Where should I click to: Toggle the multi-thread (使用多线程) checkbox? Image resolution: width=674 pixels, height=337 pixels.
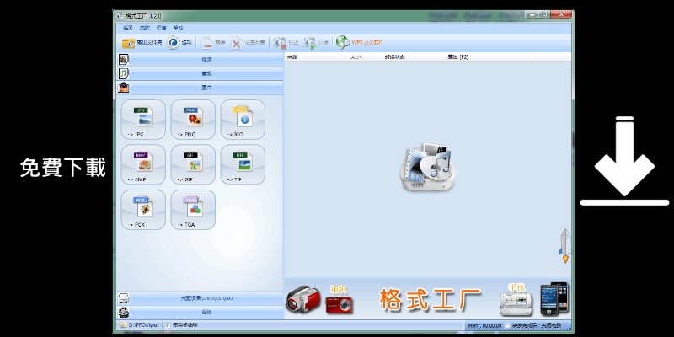coord(168,324)
